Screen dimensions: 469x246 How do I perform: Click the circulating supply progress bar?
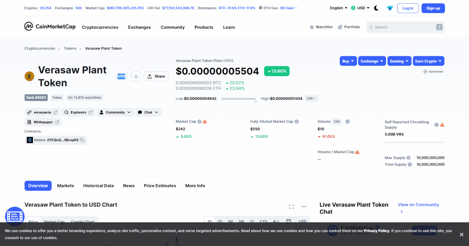[x=414, y=142]
